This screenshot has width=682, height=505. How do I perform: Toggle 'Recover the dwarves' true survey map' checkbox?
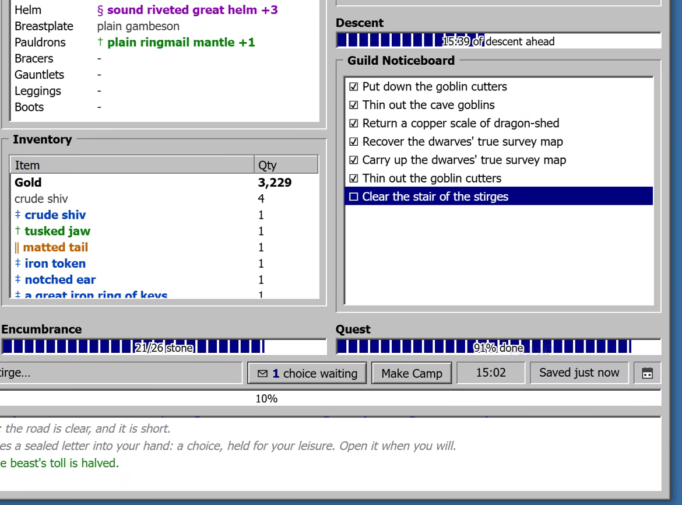pyautogui.click(x=354, y=142)
